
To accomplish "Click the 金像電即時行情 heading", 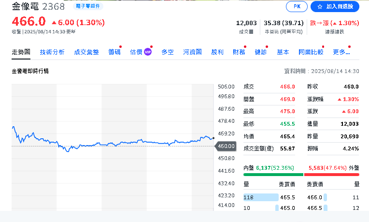I will pos(30,71).
